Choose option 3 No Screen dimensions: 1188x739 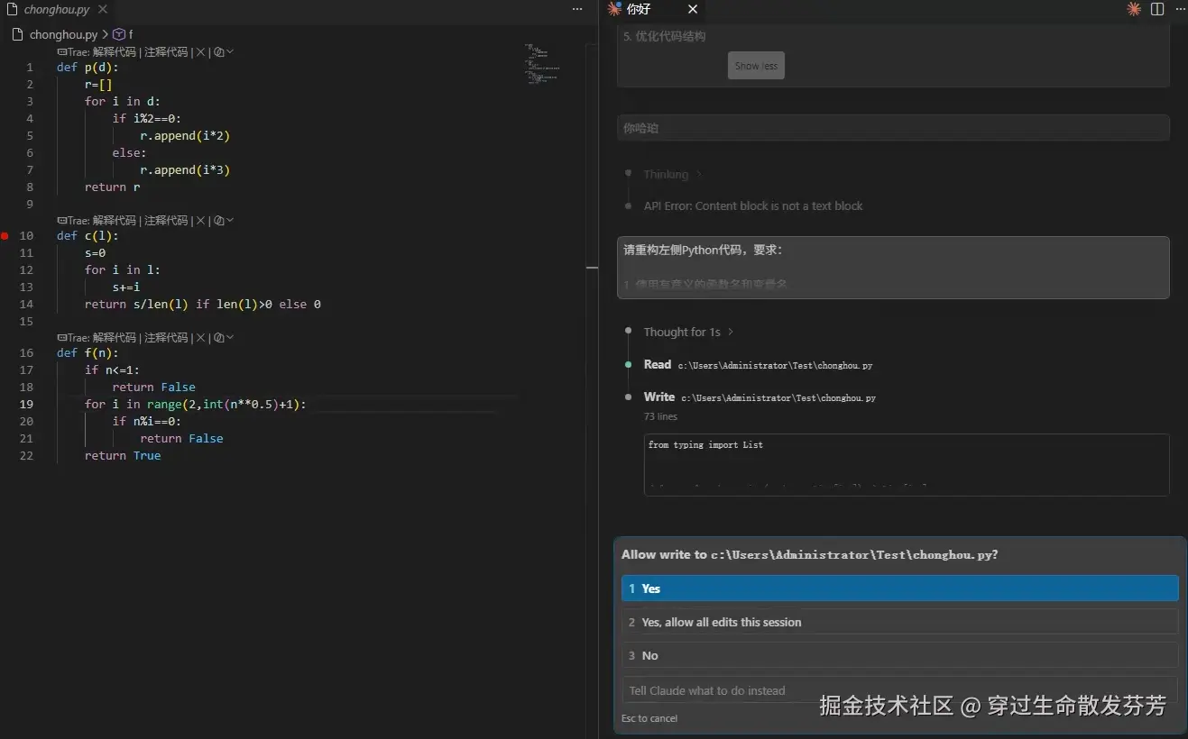(x=899, y=655)
